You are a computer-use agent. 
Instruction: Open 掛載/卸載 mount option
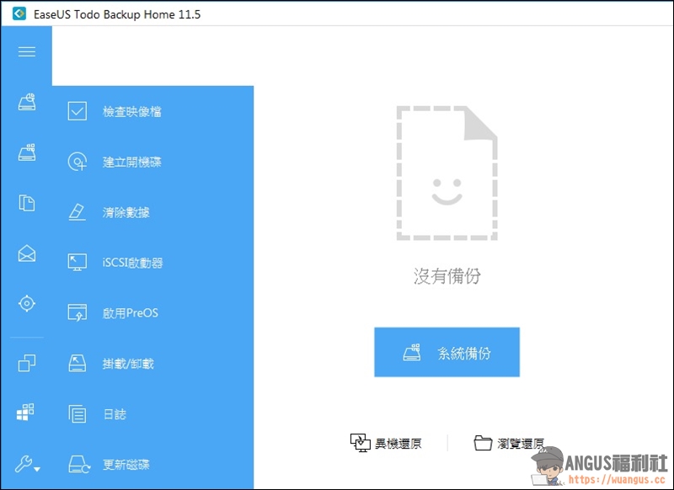coord(127,364)
